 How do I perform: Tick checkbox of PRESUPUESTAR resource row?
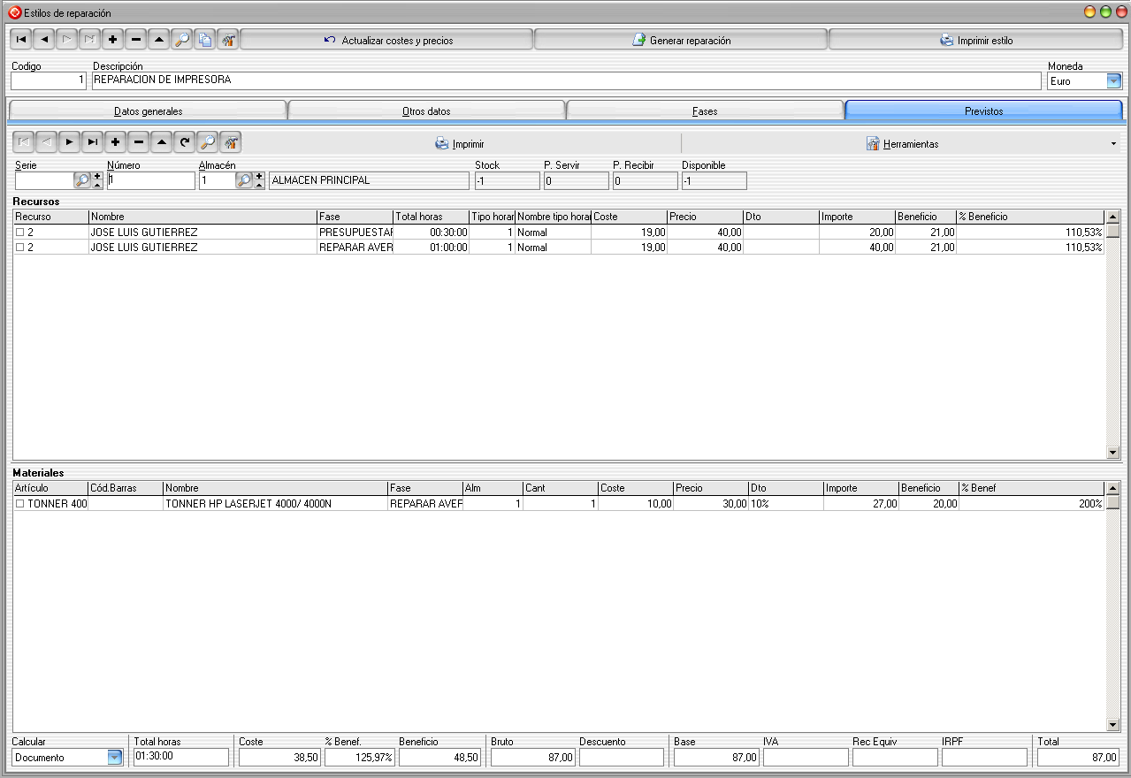click(x=20, y=233)
